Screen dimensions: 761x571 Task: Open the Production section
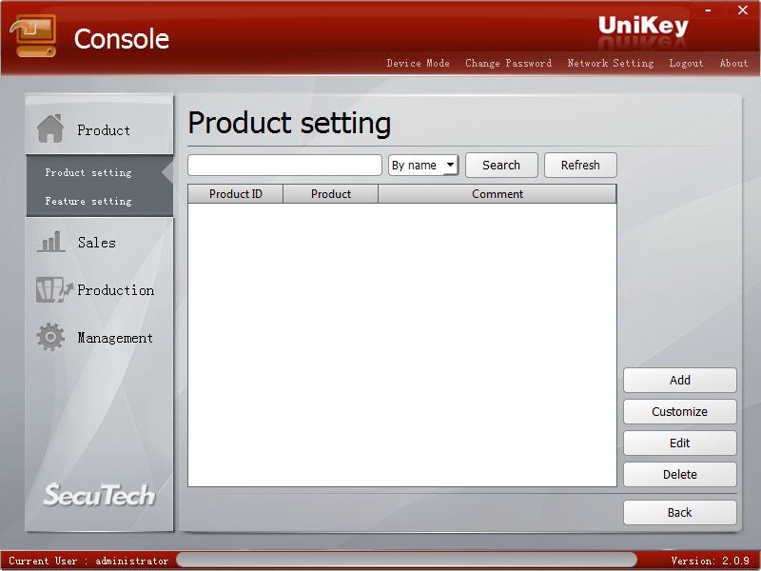115,290
